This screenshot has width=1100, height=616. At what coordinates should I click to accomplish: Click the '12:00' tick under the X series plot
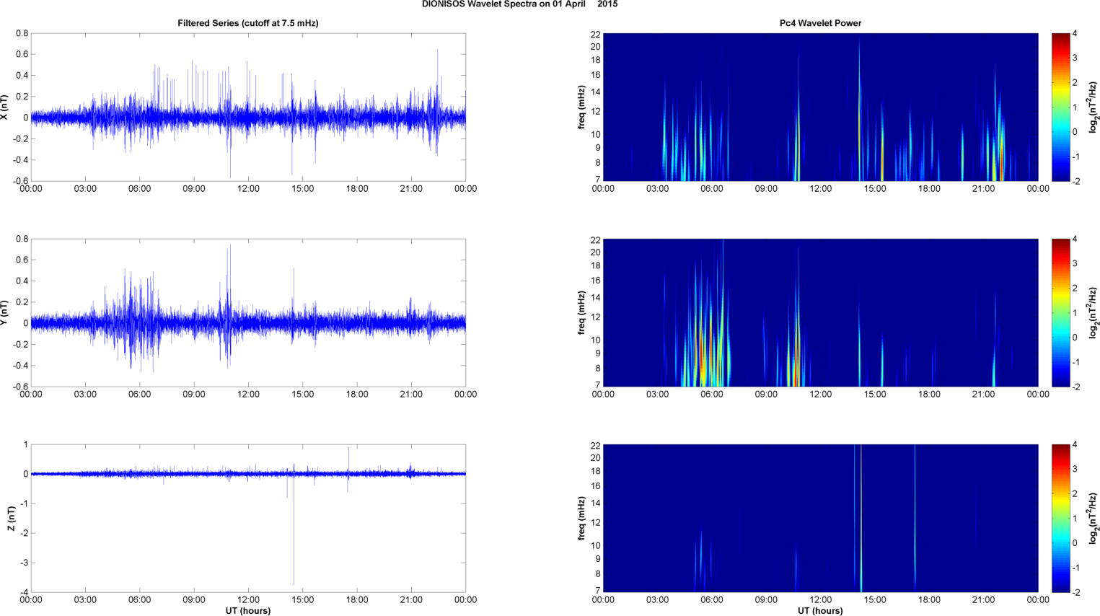[248, 189]
